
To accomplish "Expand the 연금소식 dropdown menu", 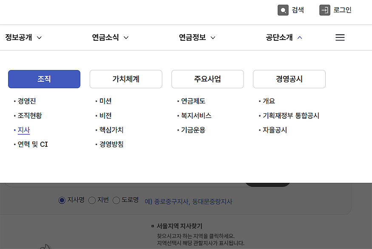I will tap(110, 37).
